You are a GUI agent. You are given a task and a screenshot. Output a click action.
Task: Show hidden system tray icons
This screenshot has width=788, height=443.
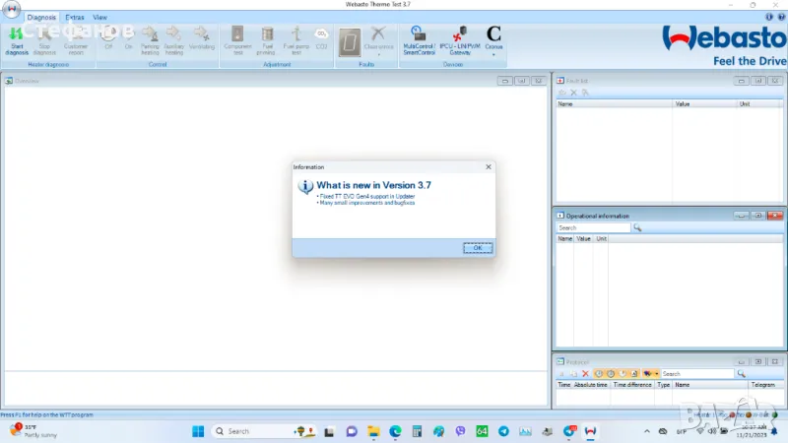click(647, 431)
